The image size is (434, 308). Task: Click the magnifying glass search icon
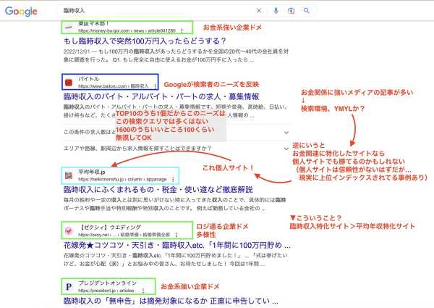tap(307, 11)
